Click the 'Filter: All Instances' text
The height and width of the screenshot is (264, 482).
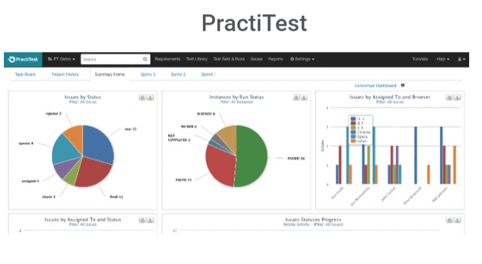tap(237, 102)
